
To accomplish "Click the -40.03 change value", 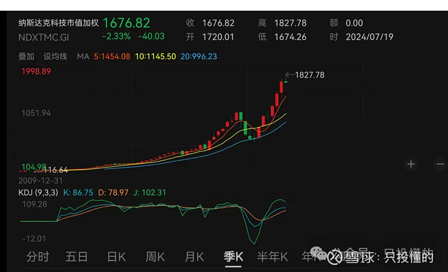I will 151,36.
